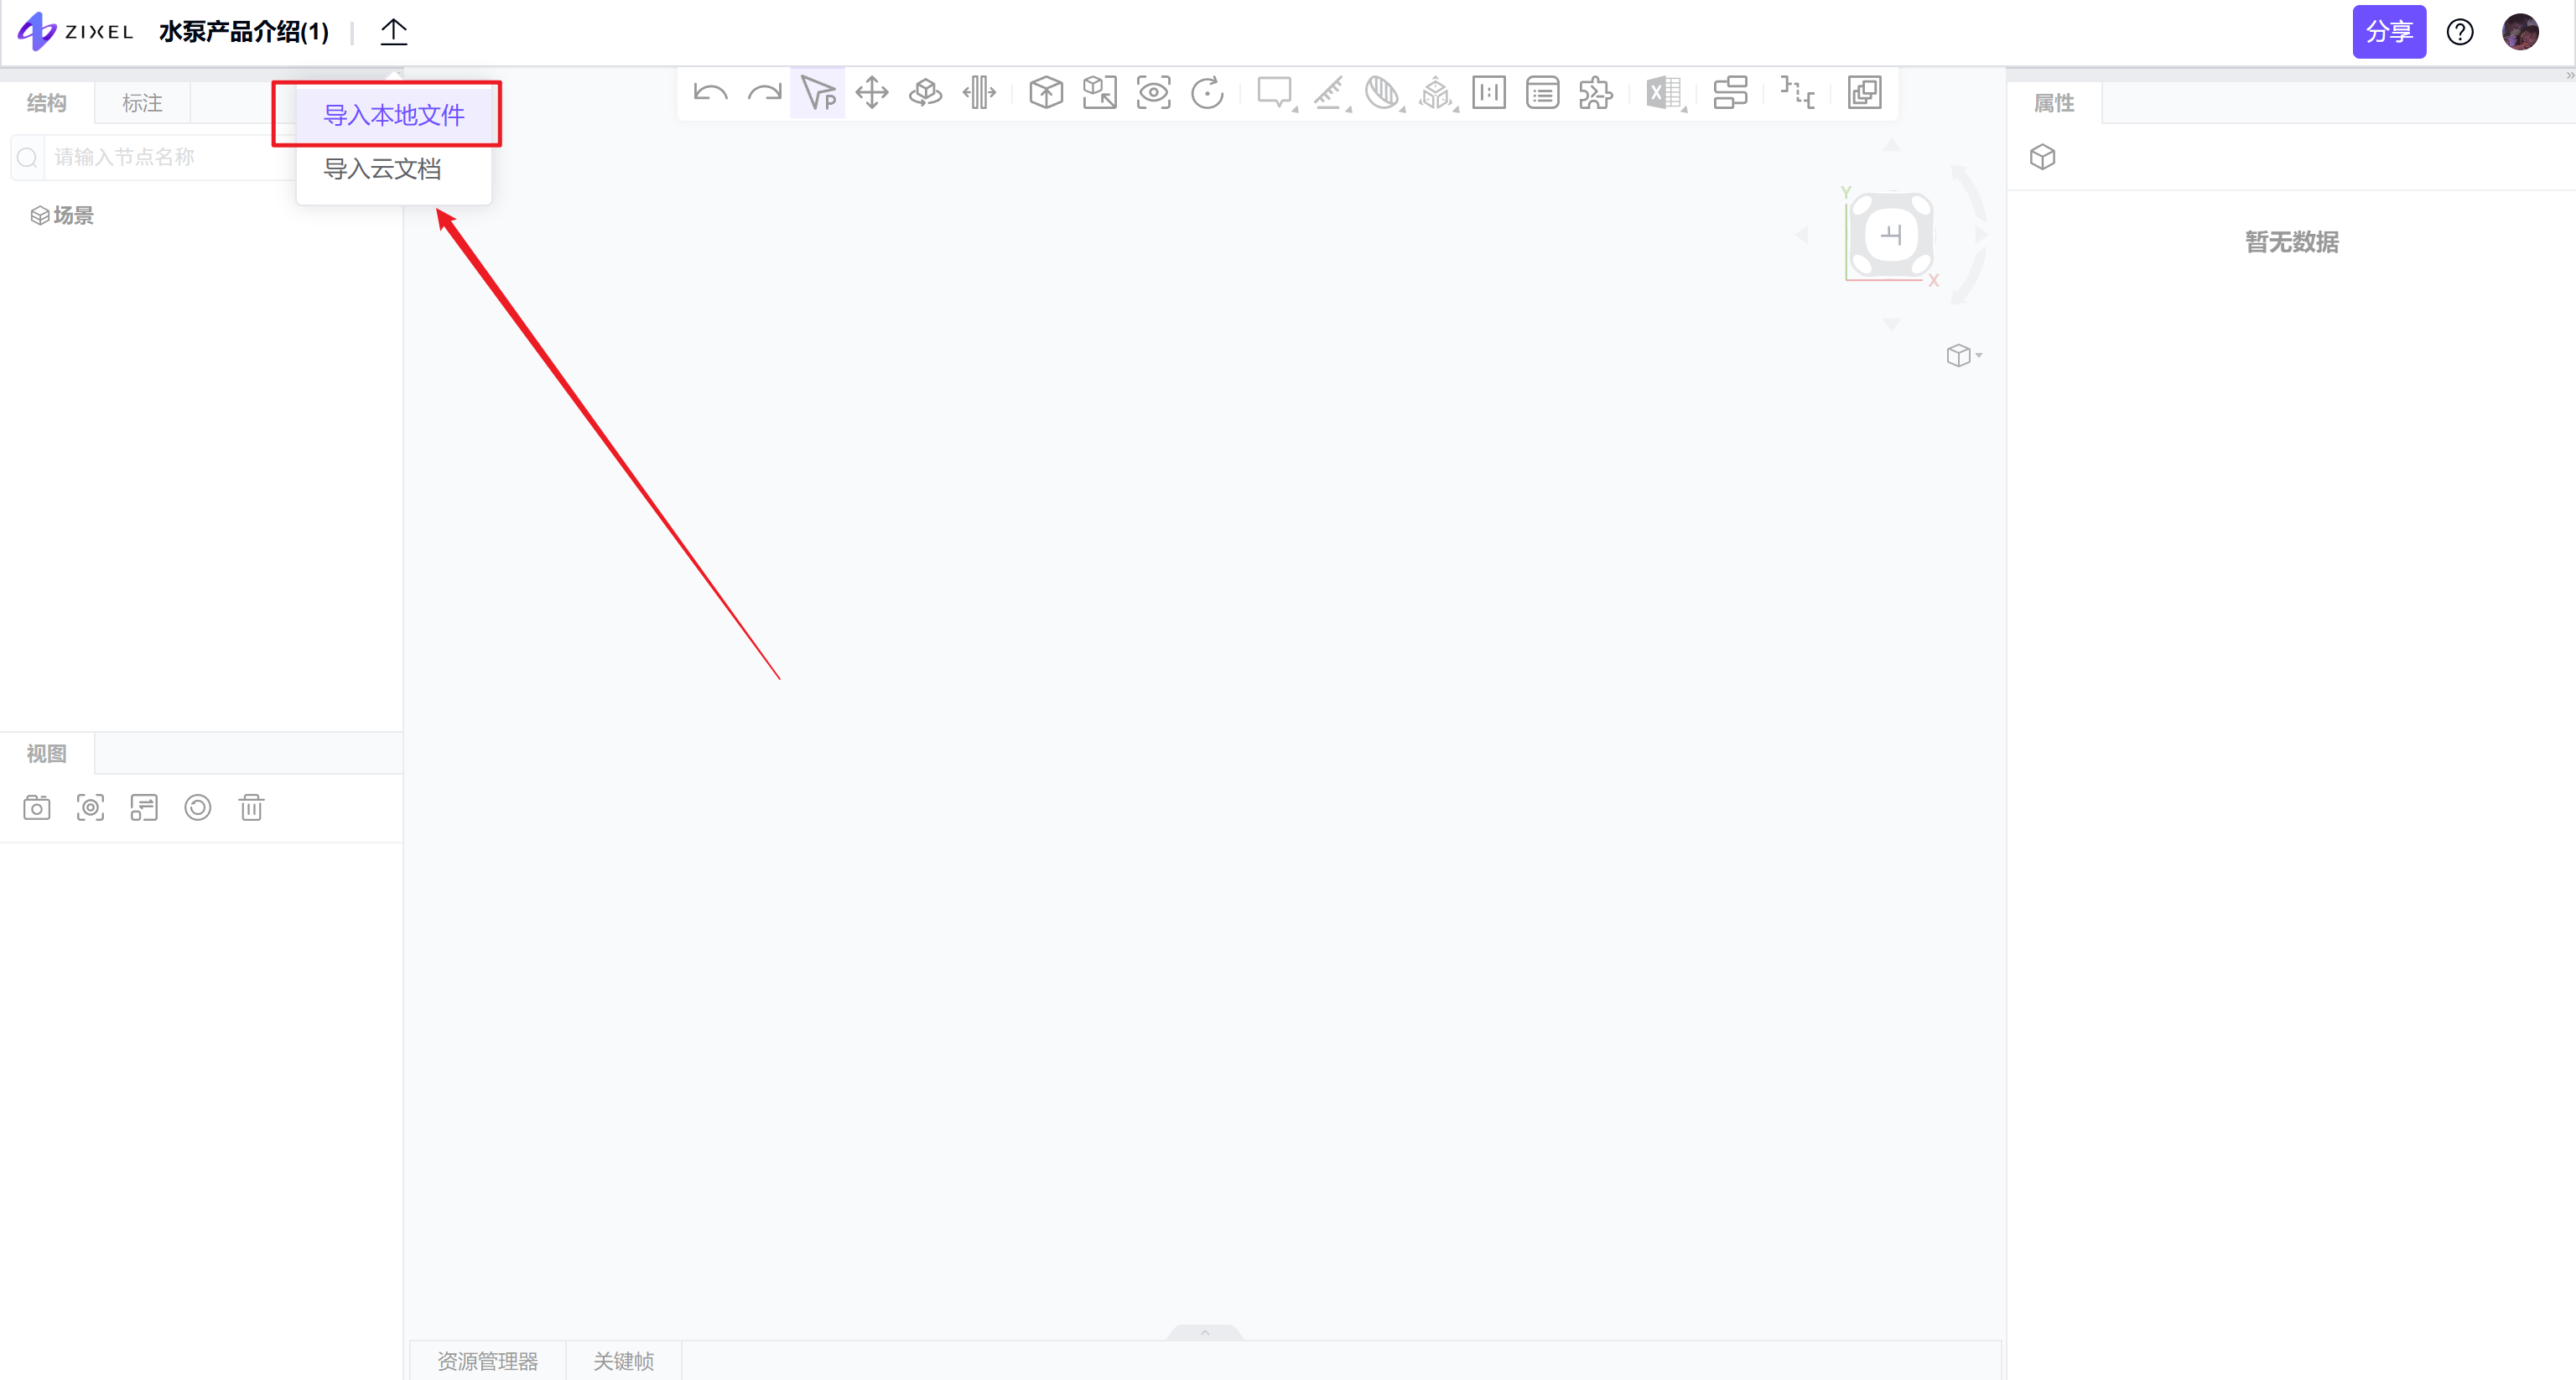Click the upload arrow beside the title

pos(394,32)
